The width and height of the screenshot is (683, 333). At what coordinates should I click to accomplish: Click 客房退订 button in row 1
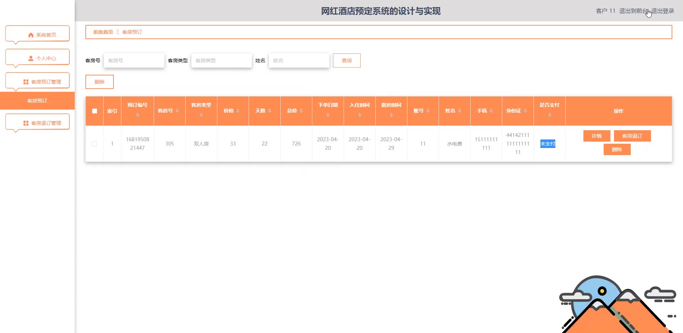(x=632, y=136)
